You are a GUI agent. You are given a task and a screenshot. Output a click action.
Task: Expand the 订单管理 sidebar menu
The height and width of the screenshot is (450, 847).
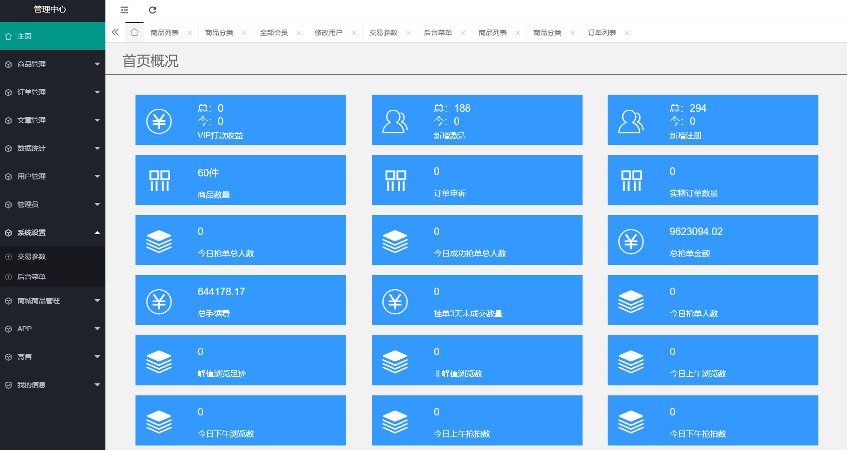tap(53, 92)
